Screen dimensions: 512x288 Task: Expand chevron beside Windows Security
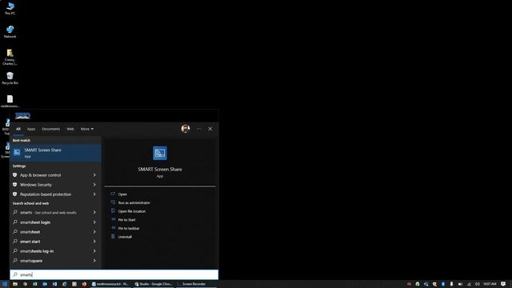[94, 185]
